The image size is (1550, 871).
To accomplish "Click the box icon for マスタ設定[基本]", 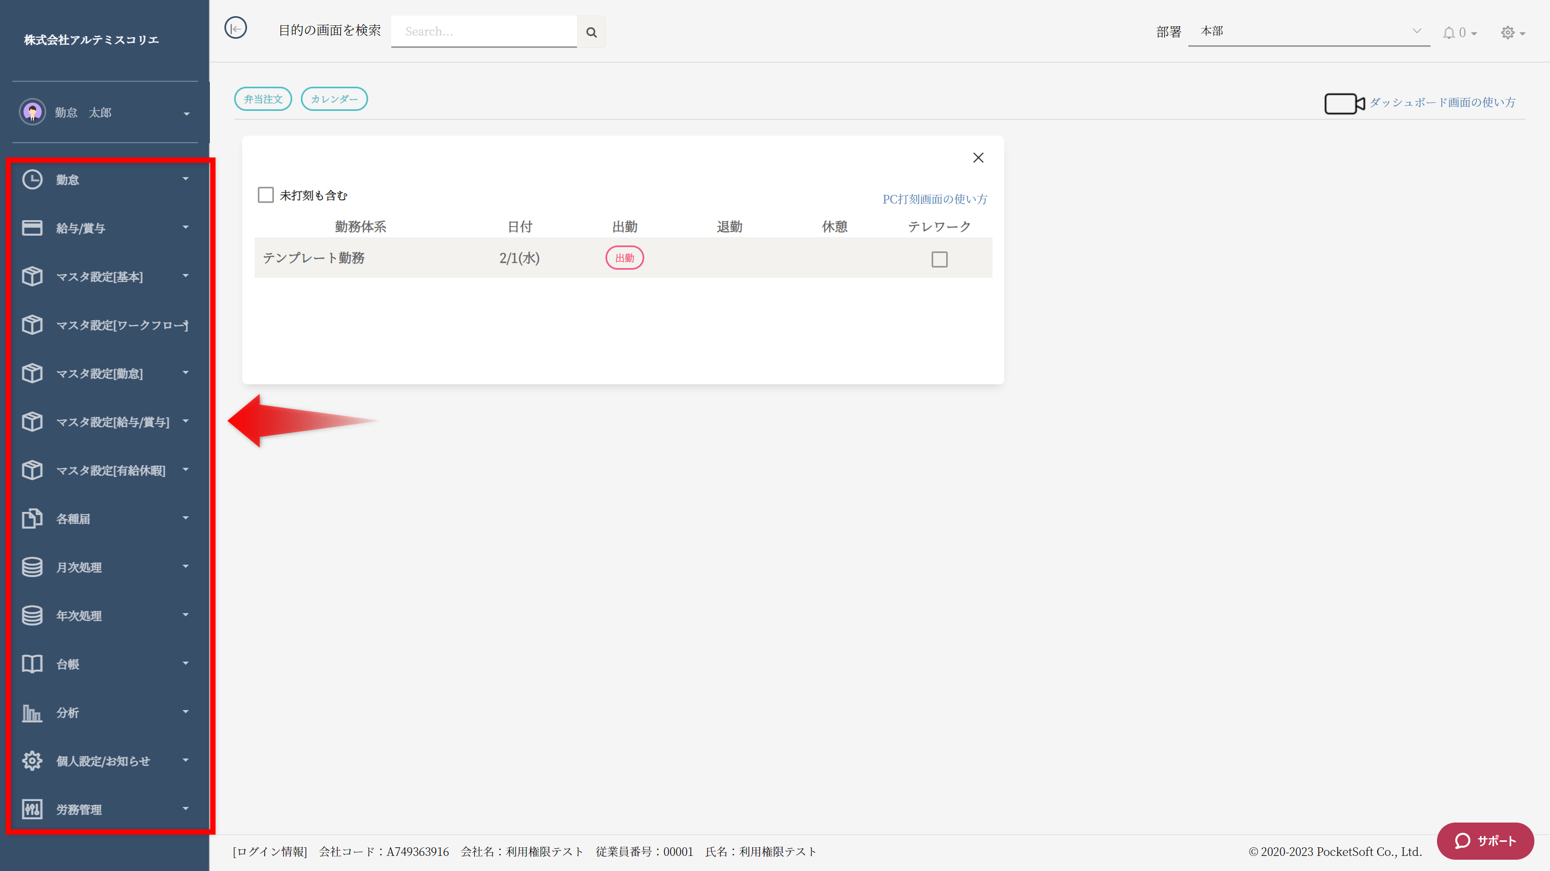I will click(32, 276).
